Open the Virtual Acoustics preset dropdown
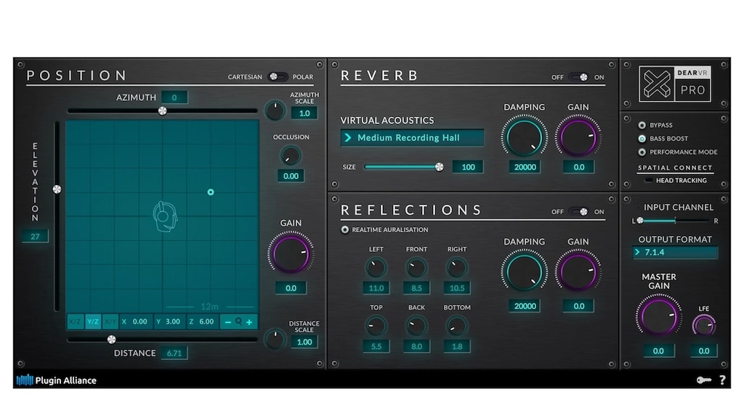744x418 pixels. coord(412,138)
